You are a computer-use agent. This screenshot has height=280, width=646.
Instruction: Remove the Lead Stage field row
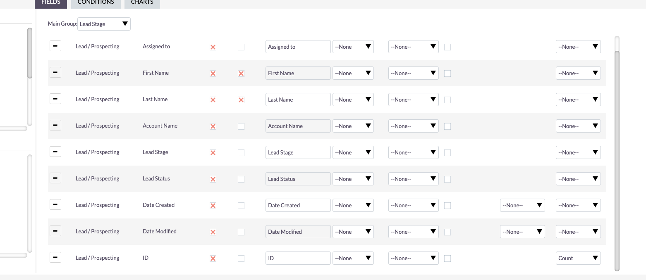coord(55,152)
